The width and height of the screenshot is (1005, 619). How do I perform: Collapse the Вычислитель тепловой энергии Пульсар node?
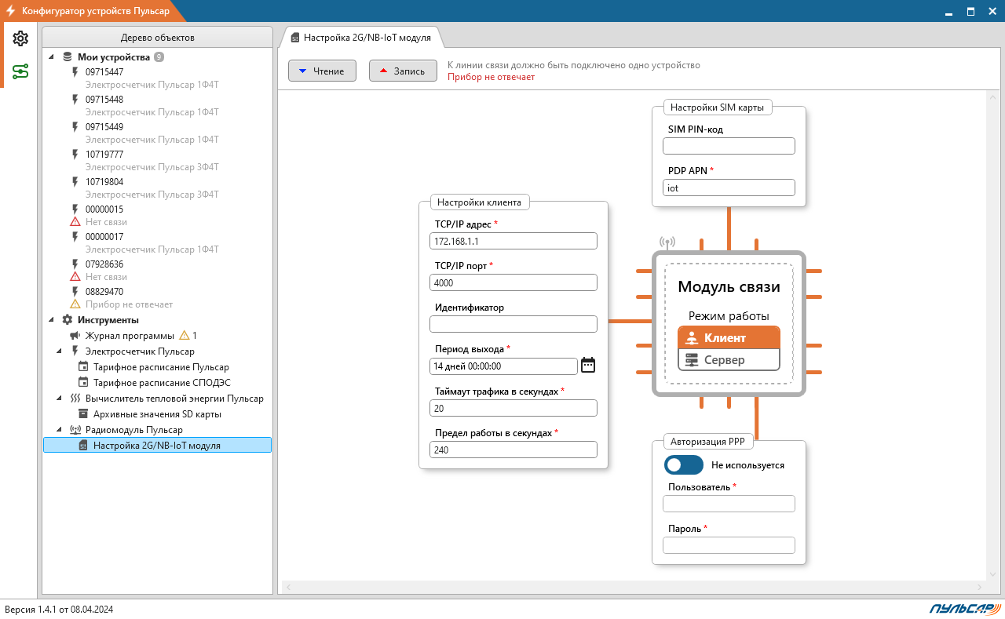click(60, 399)
